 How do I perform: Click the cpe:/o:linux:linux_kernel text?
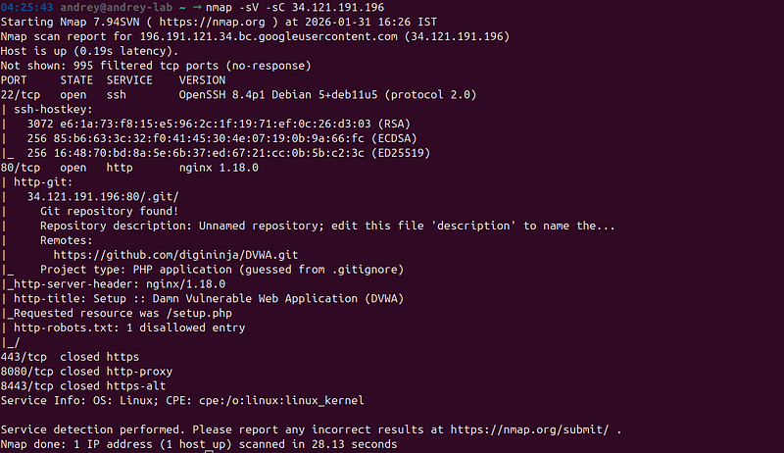point(281,400)
